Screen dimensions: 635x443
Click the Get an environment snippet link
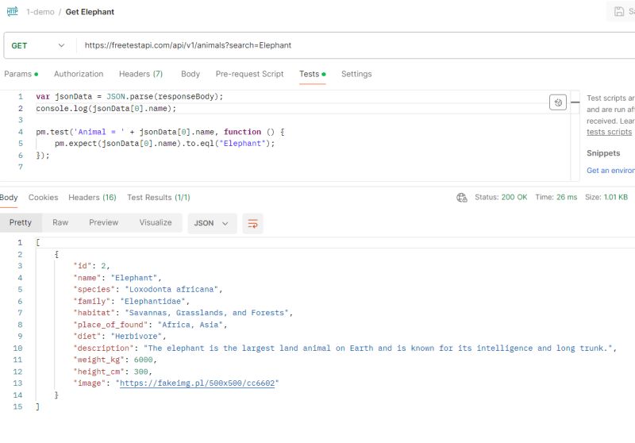coord(610,171)
